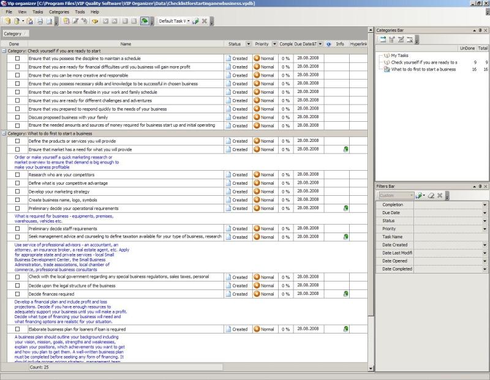Click the X icon in Filters Bar toolbar
Image resolution: width=490 pixels, height=380 pixels.
[x=440, y=196]
